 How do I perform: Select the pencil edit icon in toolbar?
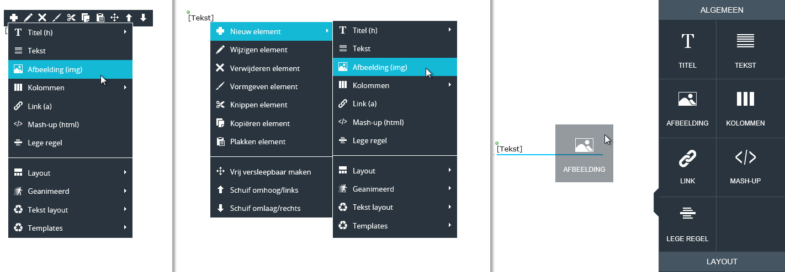tap(28, 18)
